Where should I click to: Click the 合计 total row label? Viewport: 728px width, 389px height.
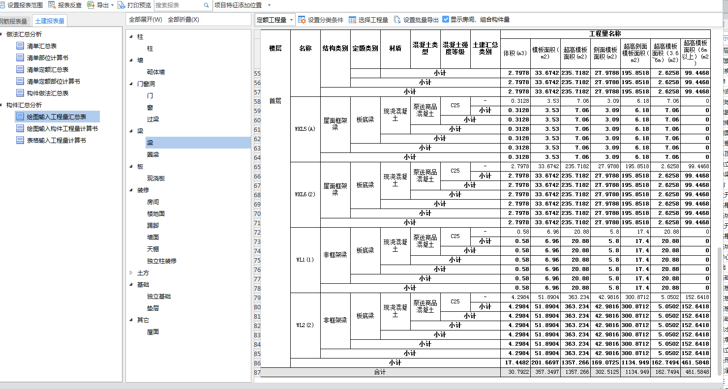tap(380, 372)
